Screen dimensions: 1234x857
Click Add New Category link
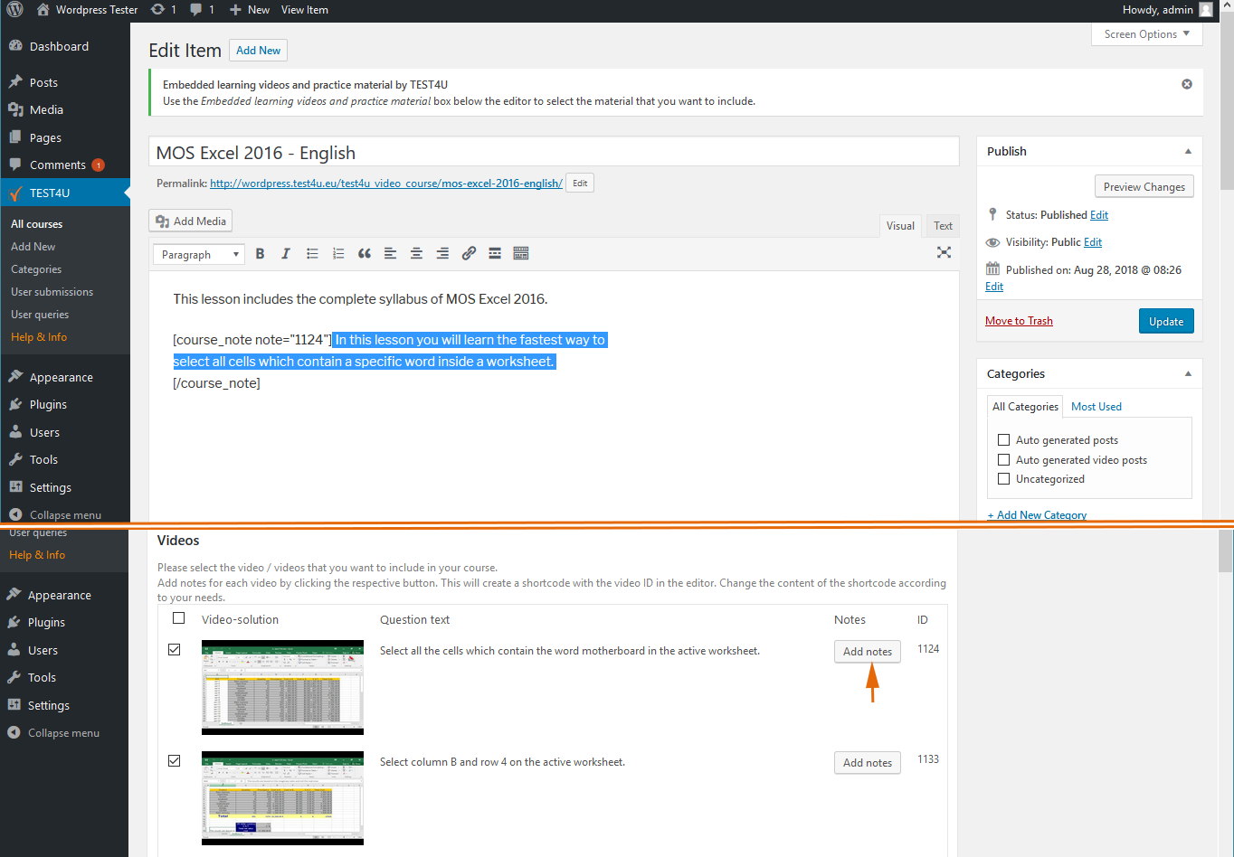[1037, 515]
